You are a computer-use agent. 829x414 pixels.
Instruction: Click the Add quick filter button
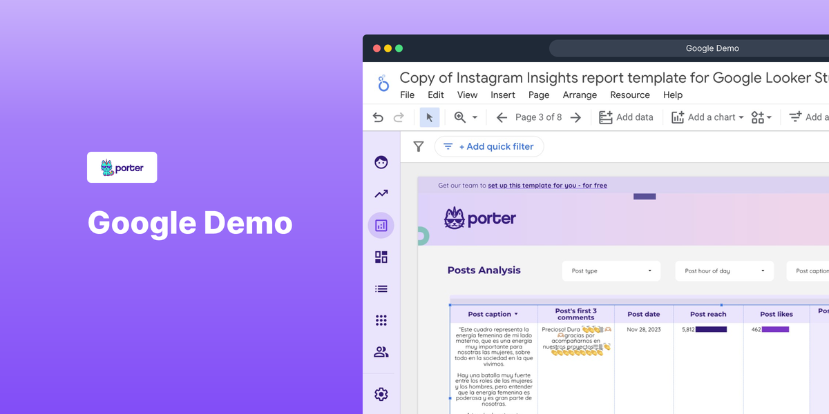[489, 146]
